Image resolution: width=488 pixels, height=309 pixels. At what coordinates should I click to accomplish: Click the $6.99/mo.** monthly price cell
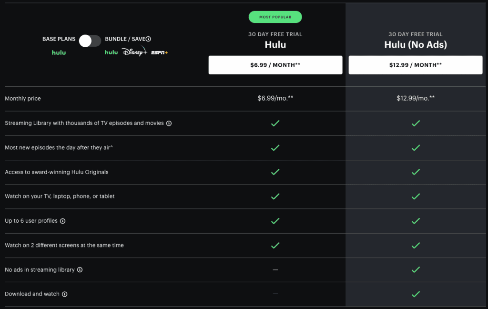click(275, 98)
